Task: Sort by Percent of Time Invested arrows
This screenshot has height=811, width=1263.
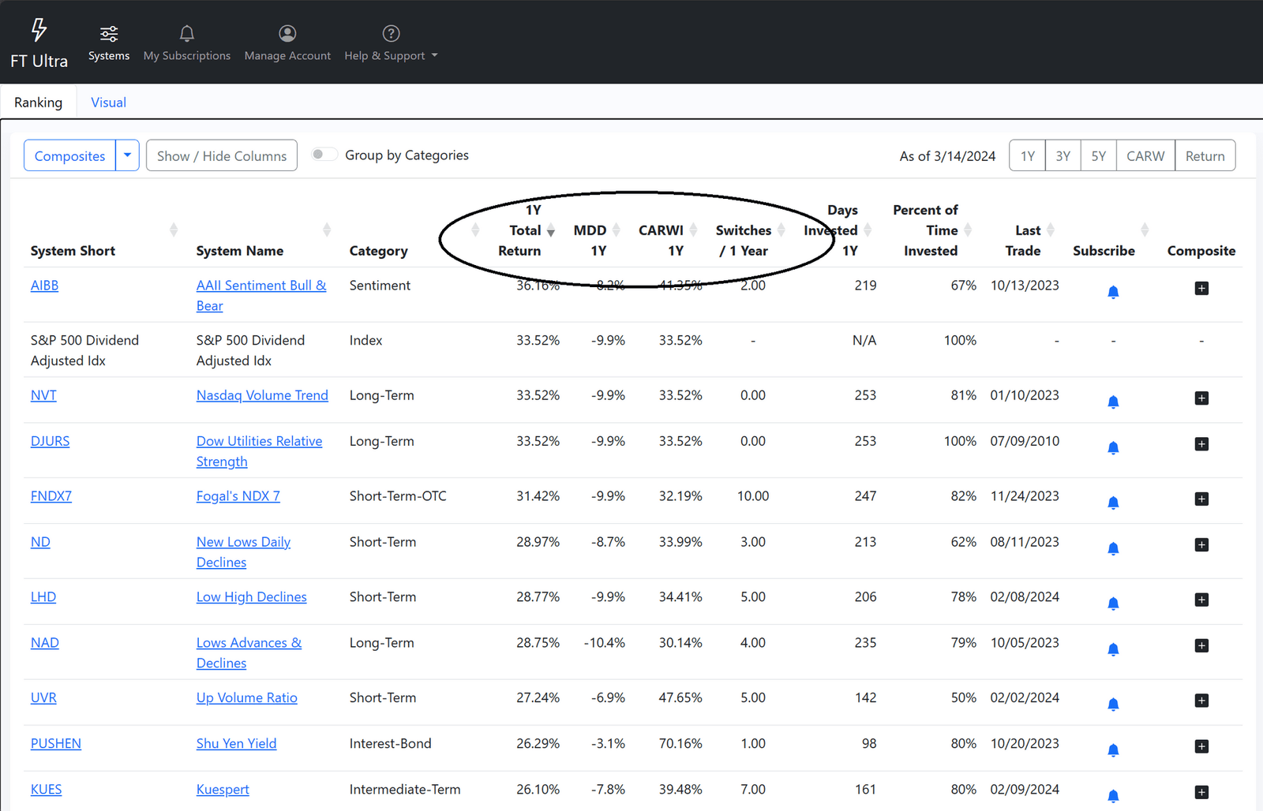Action: (x=968, y=230)
